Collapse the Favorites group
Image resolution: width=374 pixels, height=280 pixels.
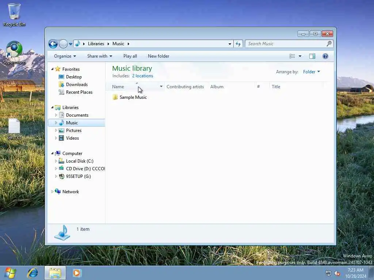[x=52, y=69]
